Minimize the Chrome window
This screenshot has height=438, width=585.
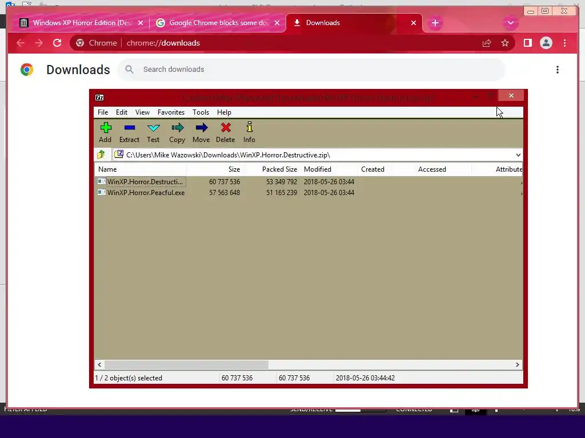tap(531, 11)
